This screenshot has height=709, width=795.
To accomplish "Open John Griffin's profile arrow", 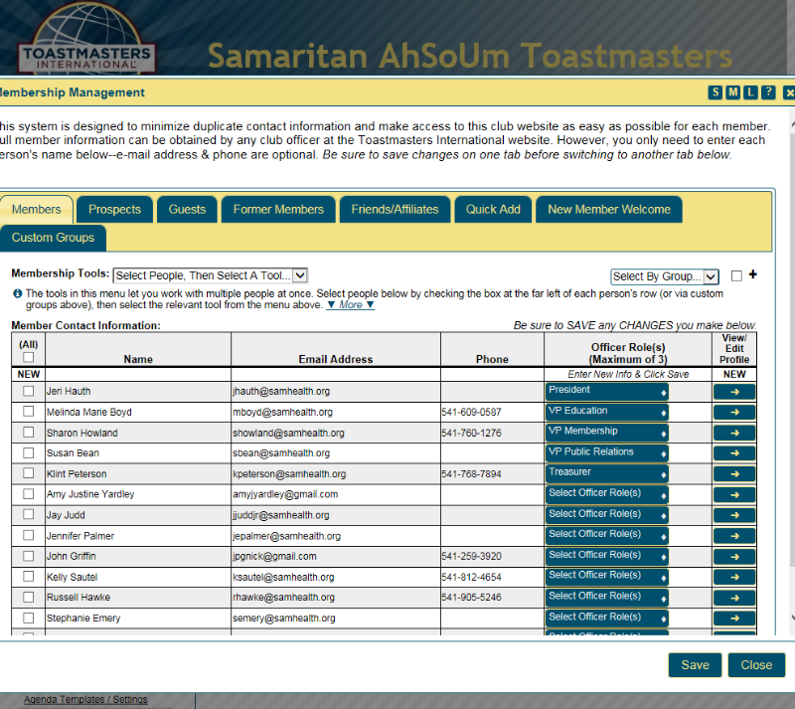I will point(734,557).
